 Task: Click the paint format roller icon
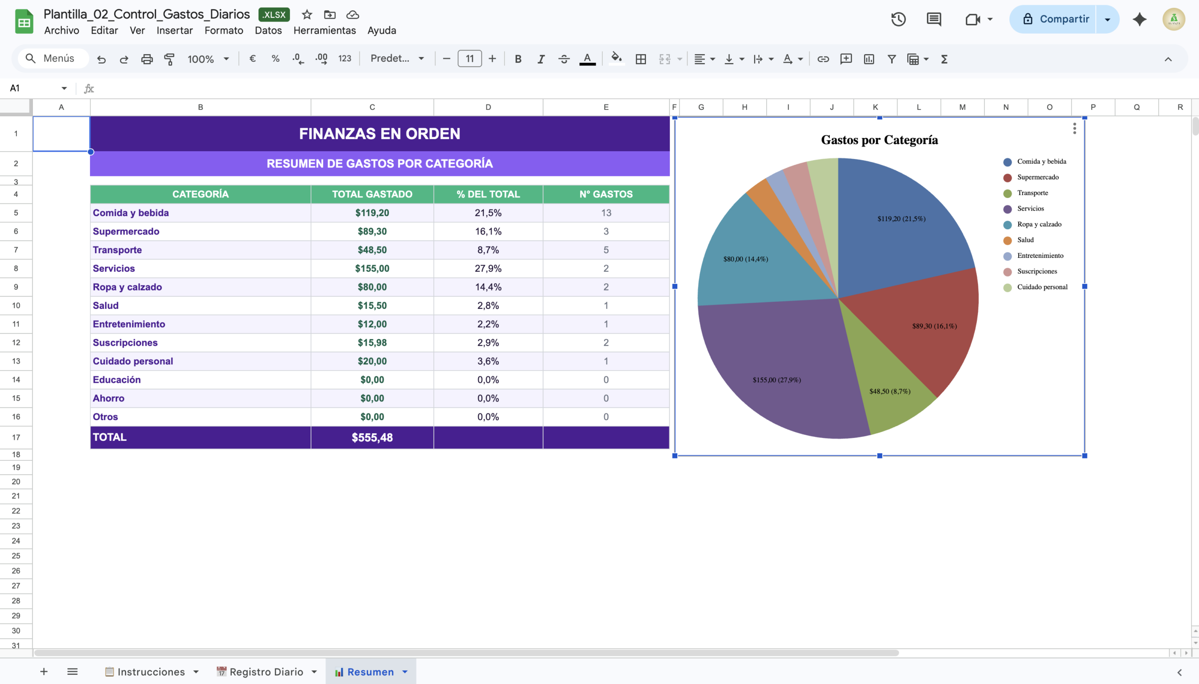169,59
